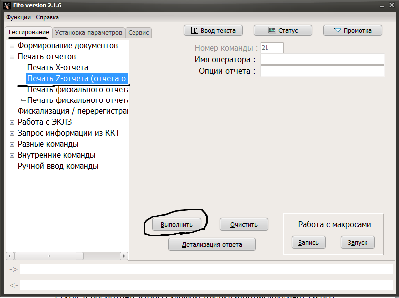399x298 pixels.
Task: Click tree scrollbar right arrow
Action: (x=124, y=256)
